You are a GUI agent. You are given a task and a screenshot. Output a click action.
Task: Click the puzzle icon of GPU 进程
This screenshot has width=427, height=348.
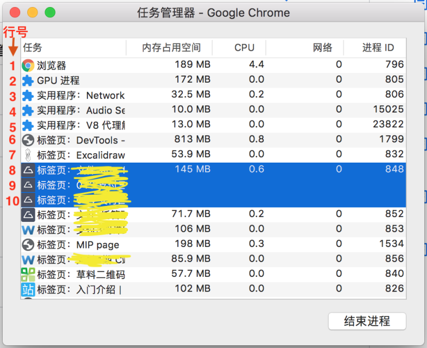(x=28, y=80)
